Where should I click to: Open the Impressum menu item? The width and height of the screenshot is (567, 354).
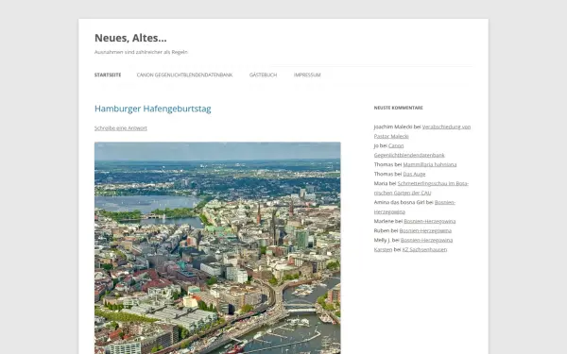click(x=307, y=75)
